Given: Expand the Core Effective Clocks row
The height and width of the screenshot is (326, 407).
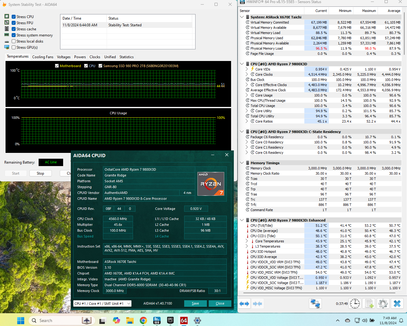Looking at the screenshot, I should [x=247, y=85].
